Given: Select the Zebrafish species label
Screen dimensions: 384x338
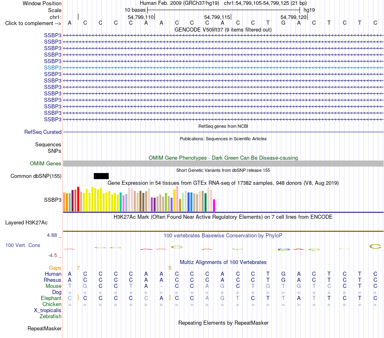Looking at the screenshot, I should click(51, 317).
